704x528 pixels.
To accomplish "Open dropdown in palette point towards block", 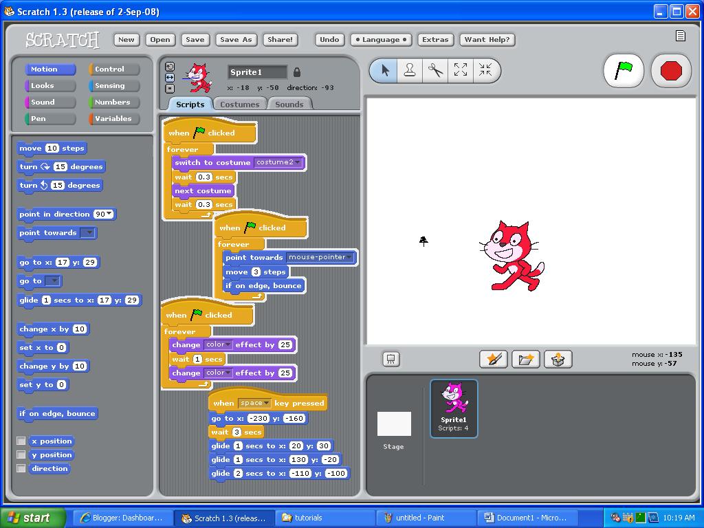I will [88, 232].
